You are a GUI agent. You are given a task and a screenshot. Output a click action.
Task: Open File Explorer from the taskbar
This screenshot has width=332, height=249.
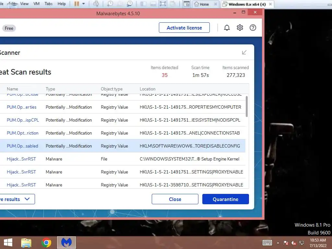coord(26,243)
